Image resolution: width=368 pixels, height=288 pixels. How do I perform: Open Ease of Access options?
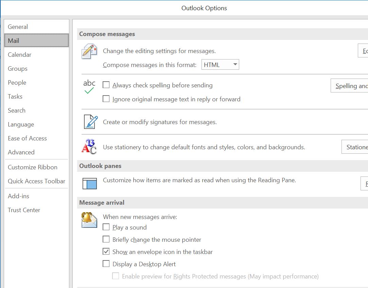[37, 138]
